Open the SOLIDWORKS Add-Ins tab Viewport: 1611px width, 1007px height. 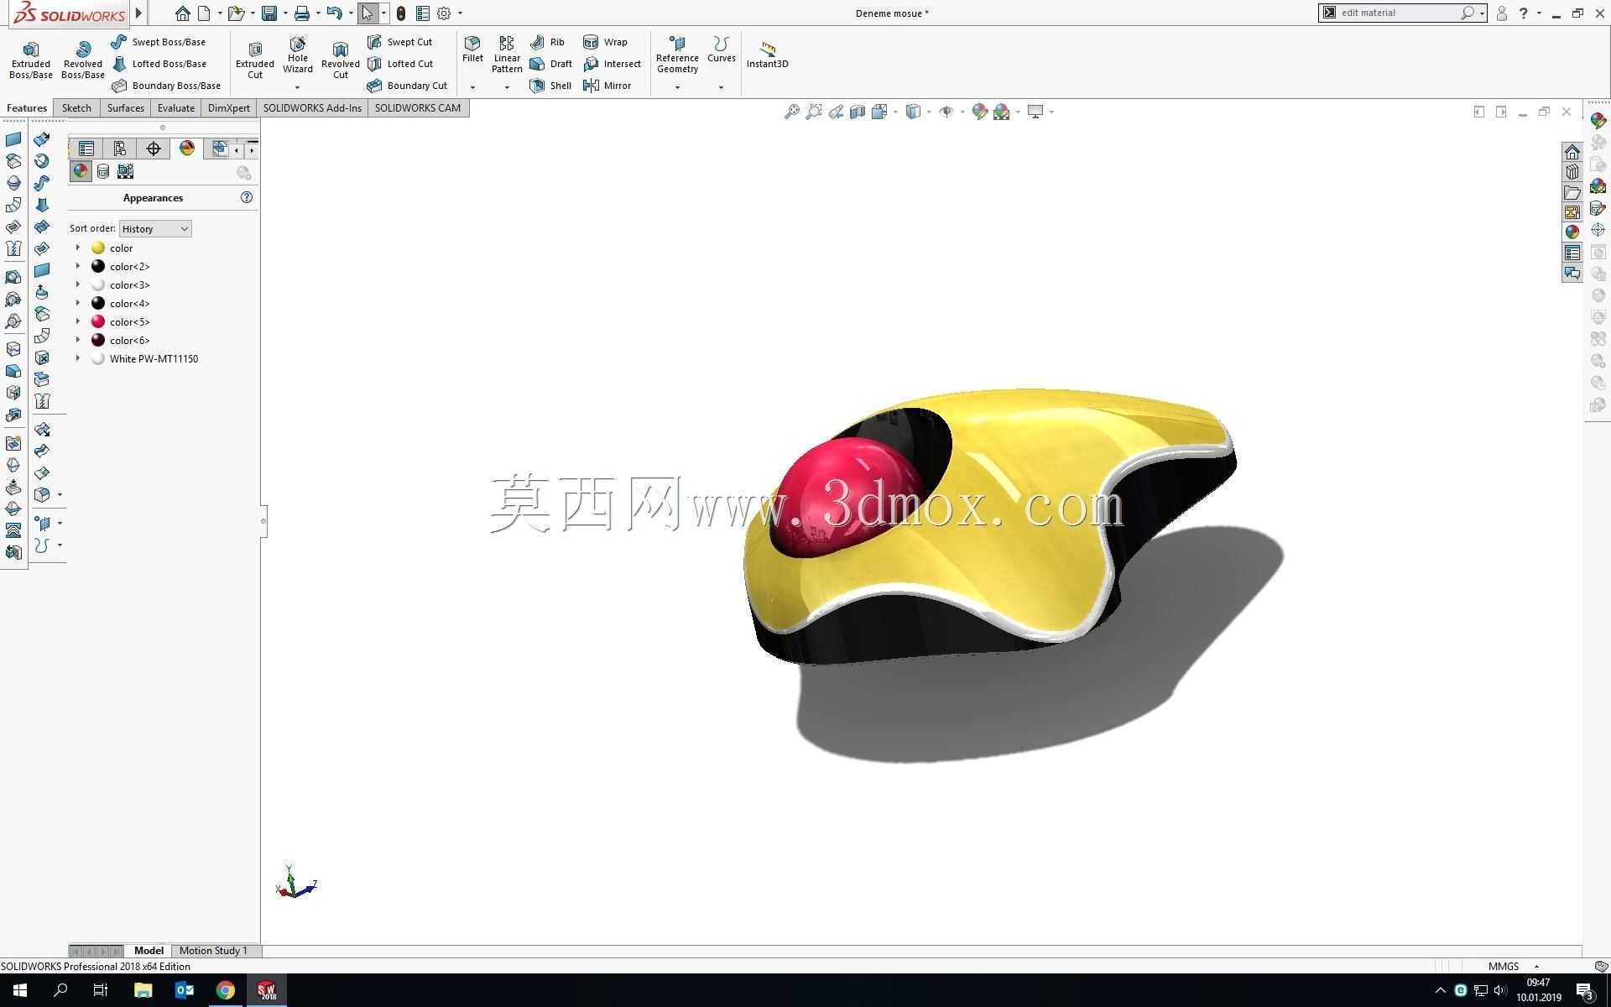coord(312,107)
